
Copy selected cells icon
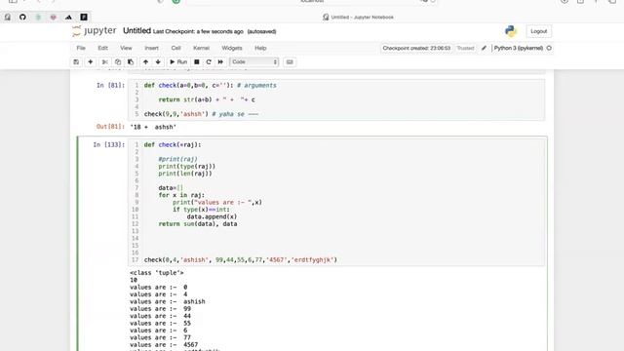click(117, 62)
